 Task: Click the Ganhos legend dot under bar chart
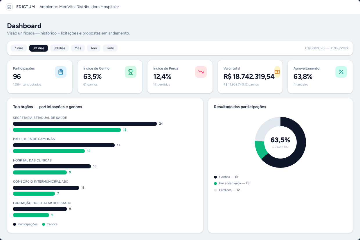coord(44,224)
